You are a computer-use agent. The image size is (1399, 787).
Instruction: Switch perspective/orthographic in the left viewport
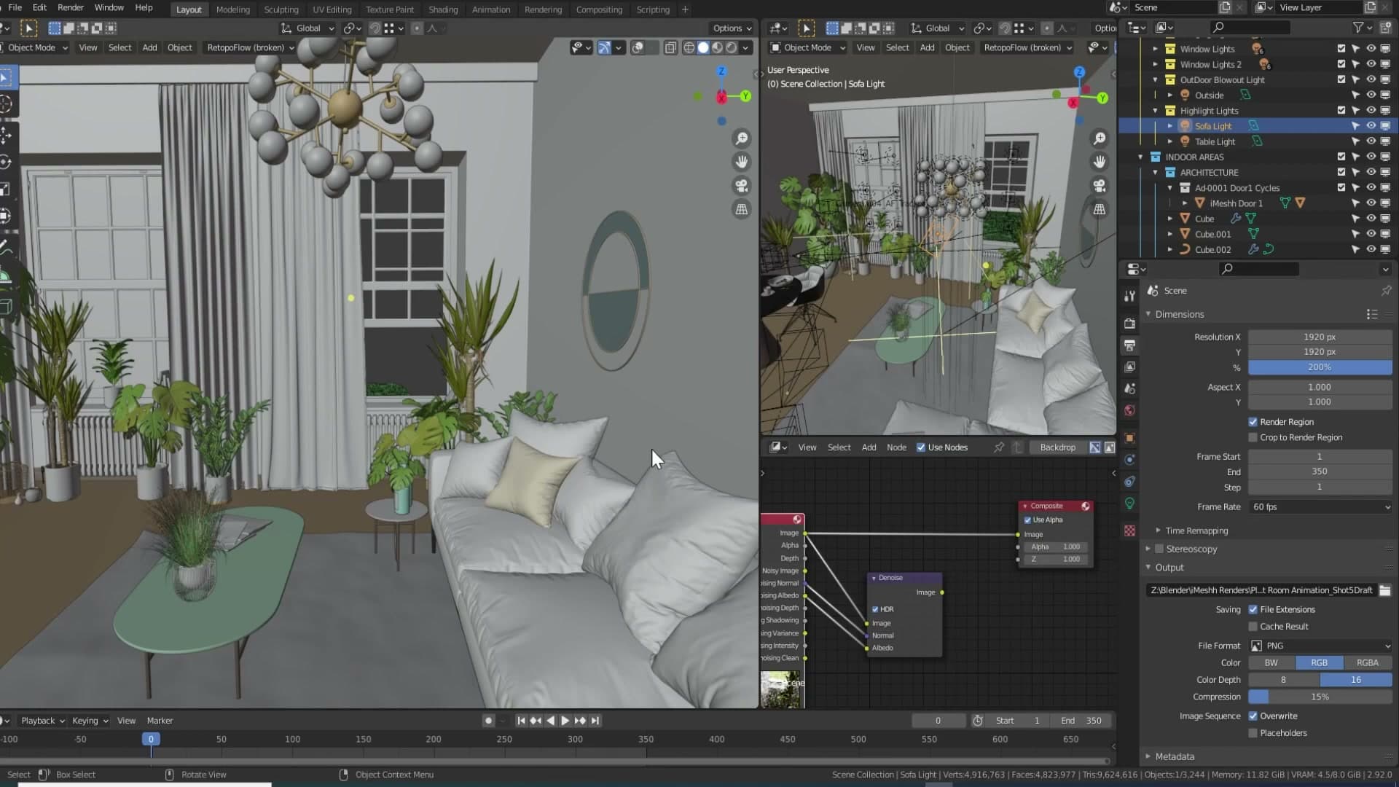[x=741, y=209]
